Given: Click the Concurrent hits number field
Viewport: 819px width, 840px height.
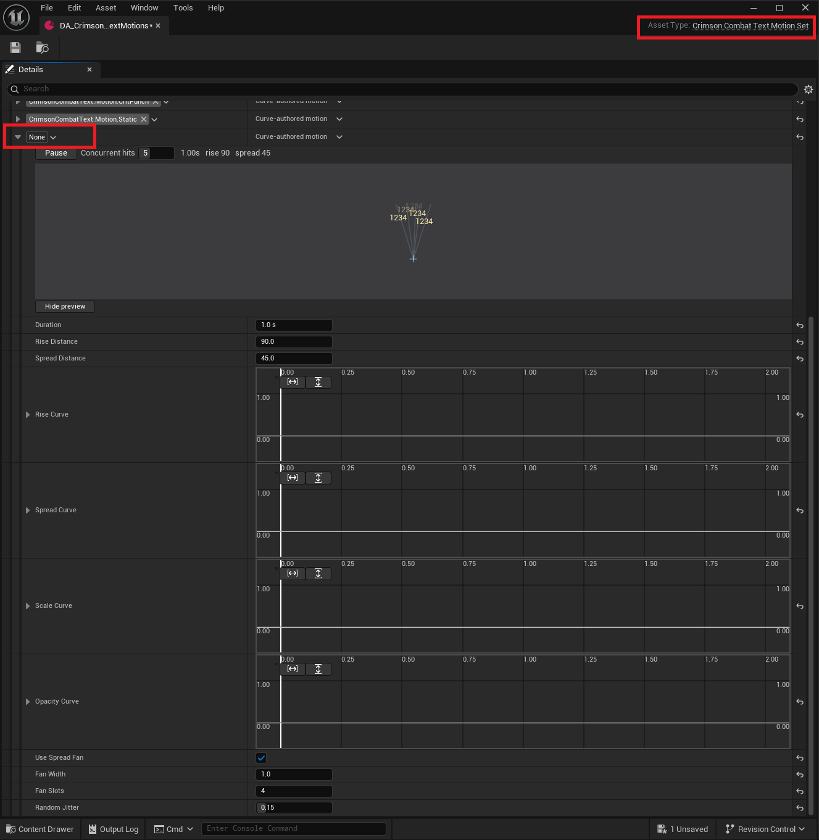Looking at the screenshot, I should click(156, 153).
